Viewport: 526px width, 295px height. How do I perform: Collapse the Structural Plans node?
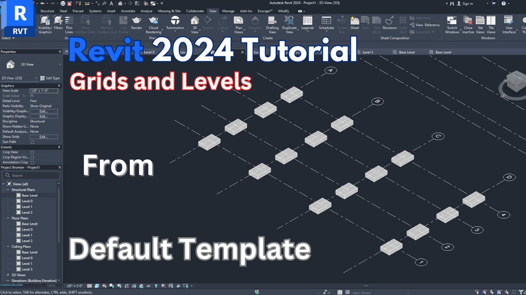[8, 190]
